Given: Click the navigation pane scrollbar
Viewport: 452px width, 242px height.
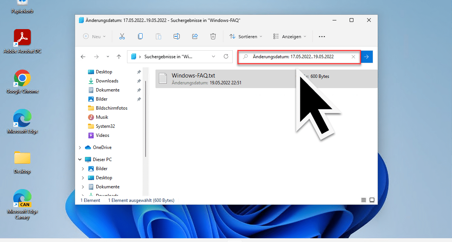Looking at the screenshot, I should tap(146, 118).
